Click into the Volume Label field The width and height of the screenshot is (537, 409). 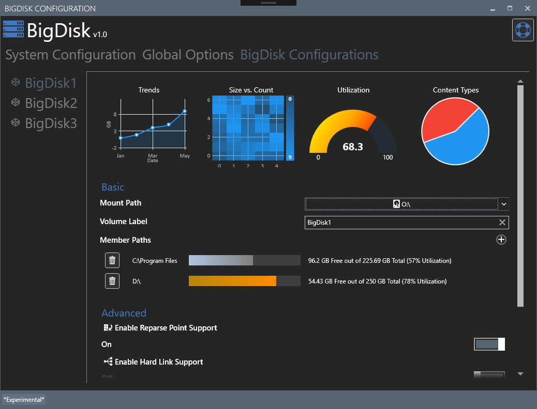(x=398, y=223)
